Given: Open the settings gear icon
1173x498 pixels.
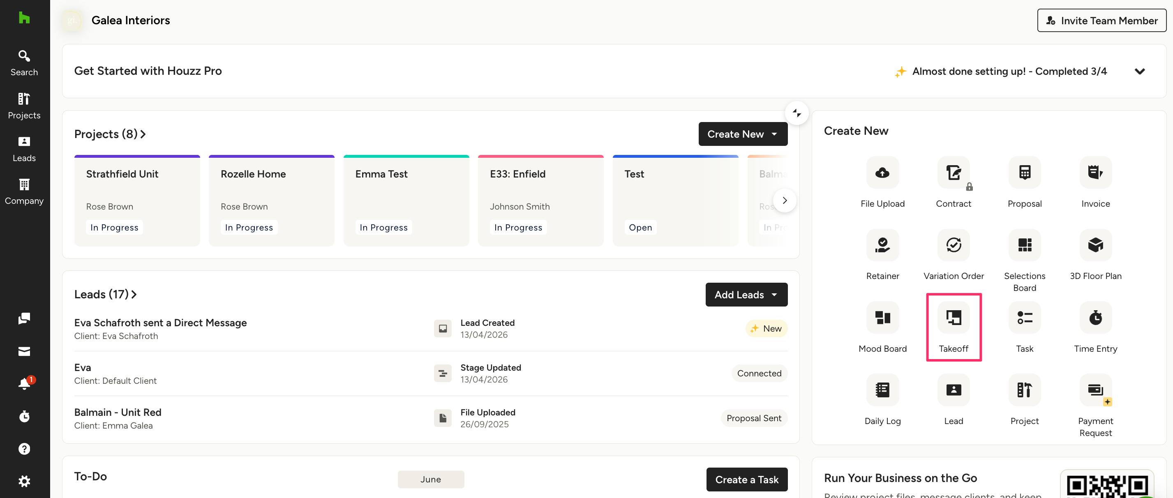Looking at the screenshot, I should point(24,481).
